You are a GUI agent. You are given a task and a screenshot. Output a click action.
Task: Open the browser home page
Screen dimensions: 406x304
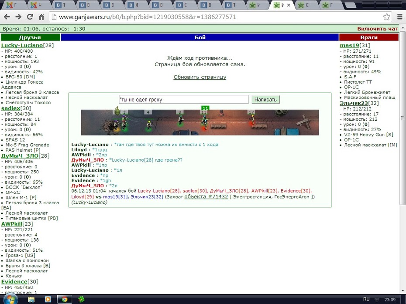(41, 17)
